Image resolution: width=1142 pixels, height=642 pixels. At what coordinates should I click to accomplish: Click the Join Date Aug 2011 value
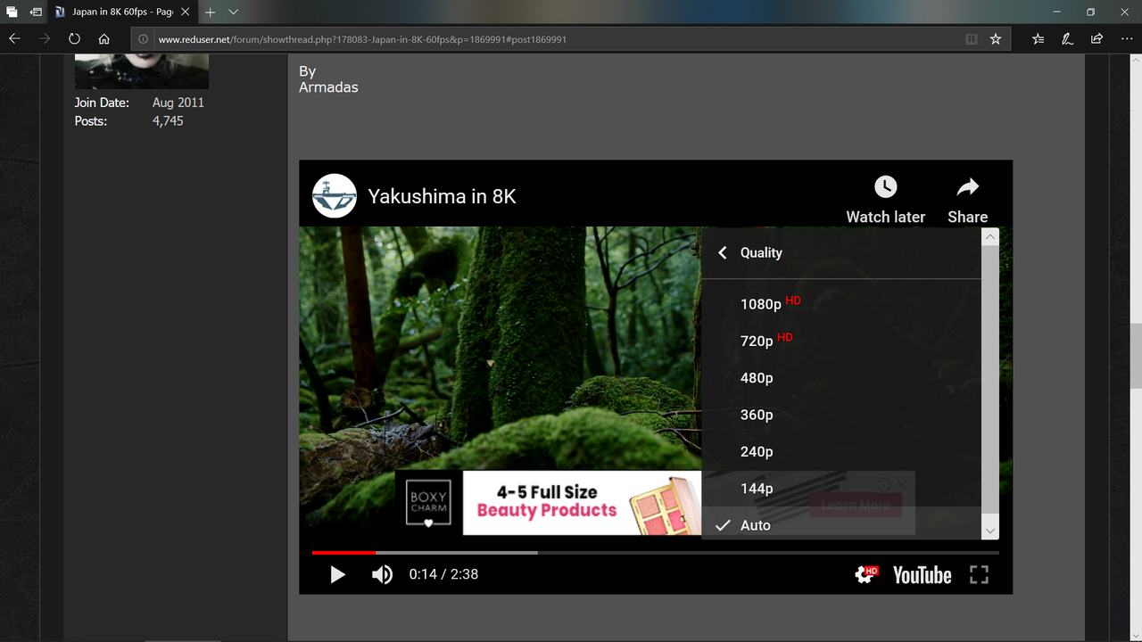tap(178, 103)
